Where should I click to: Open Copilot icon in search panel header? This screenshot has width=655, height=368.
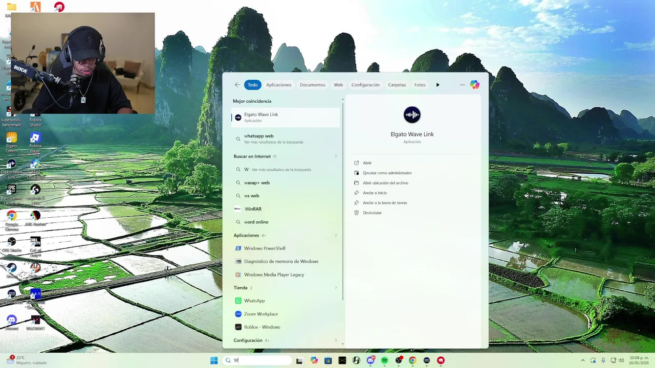(x=474, y=85)
